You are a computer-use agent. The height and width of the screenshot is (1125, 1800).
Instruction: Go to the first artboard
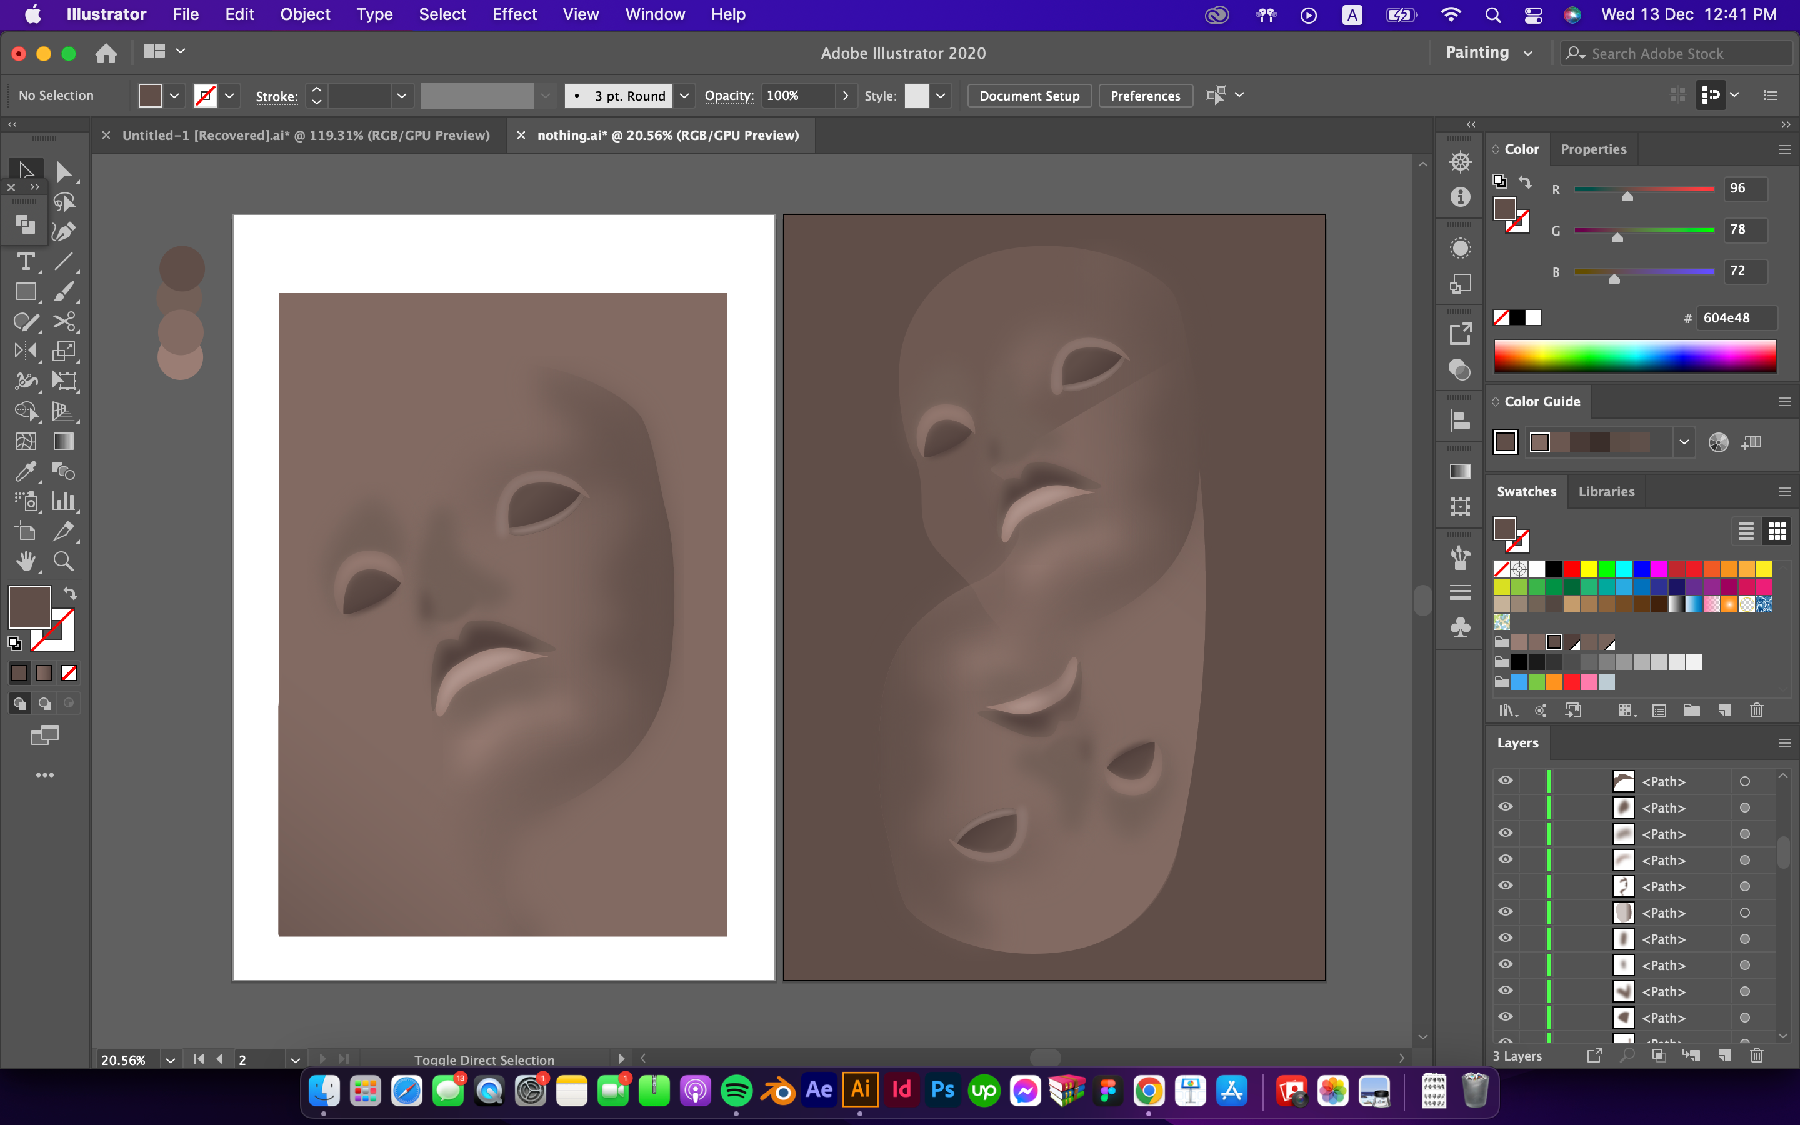point(198,1059)
